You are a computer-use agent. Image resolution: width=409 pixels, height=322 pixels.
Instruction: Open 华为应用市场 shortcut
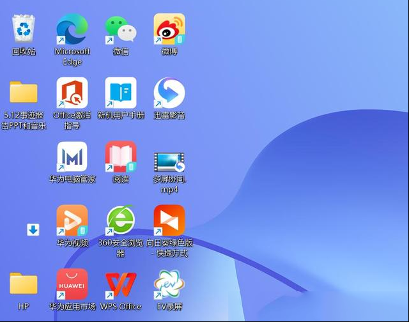tap(72, 284)
